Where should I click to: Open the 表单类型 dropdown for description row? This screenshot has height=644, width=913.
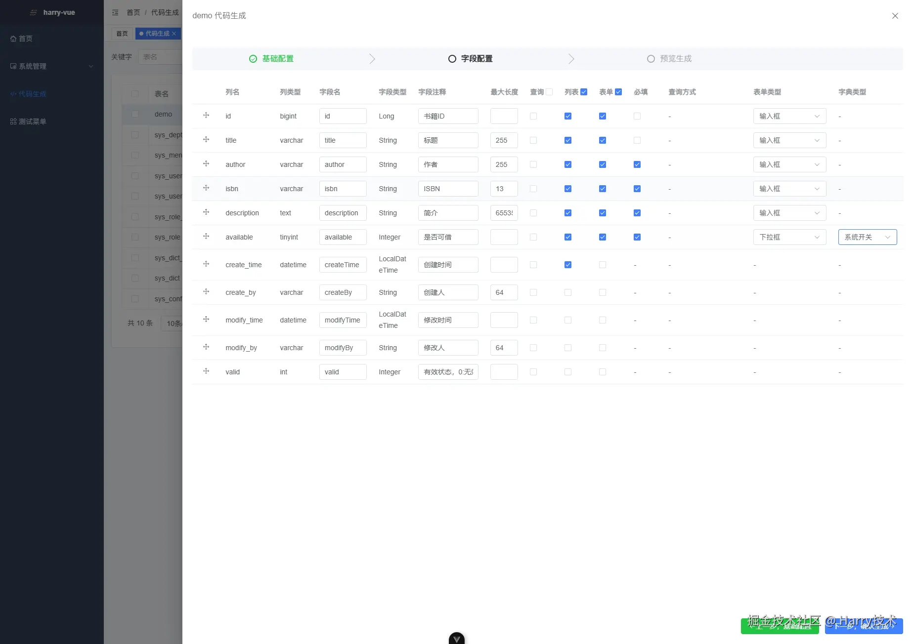click(x=789, y=213)
